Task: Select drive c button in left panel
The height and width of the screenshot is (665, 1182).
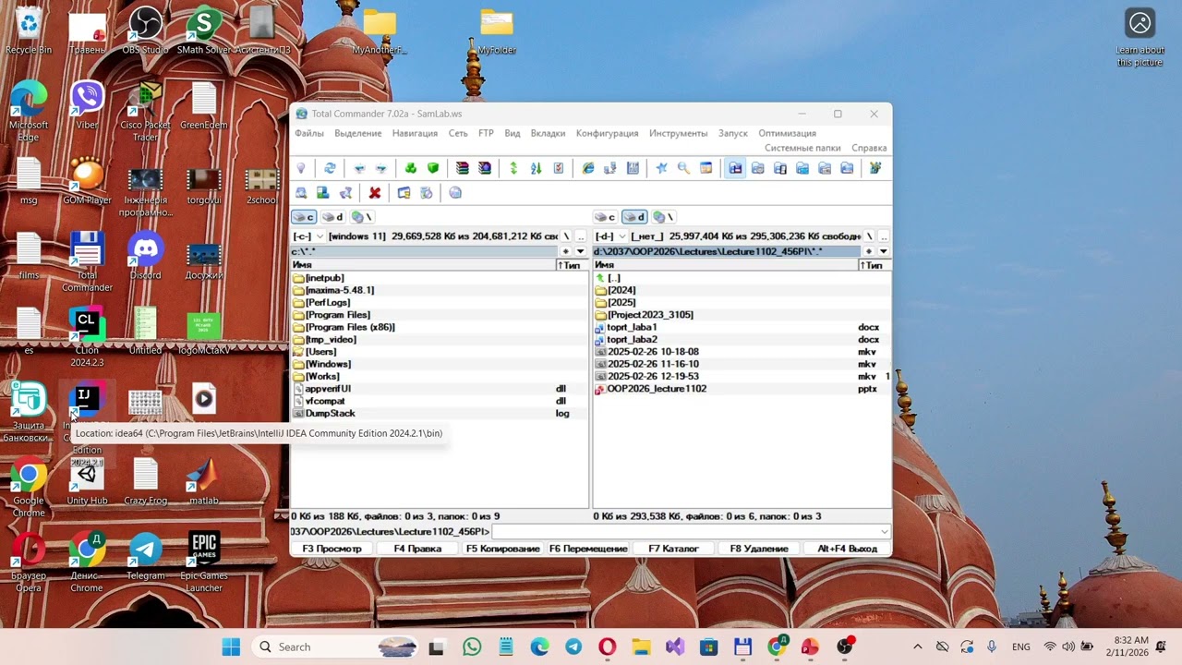Action: pyautogui.click(x=304, y=217)
